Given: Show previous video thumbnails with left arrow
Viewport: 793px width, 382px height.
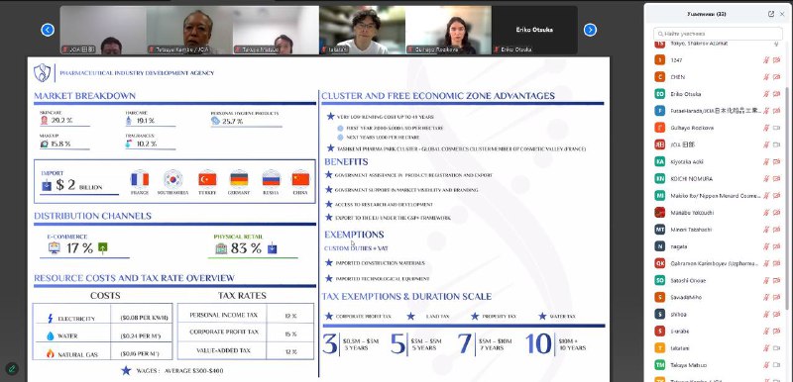Looking at the screenshot, I should tap(48, 31).
